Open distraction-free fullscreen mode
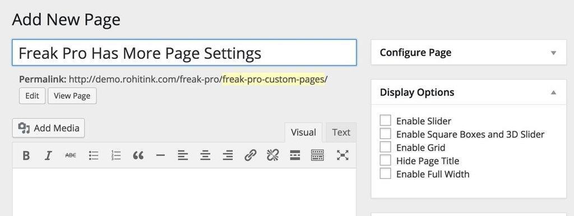 tap(342, 155)
